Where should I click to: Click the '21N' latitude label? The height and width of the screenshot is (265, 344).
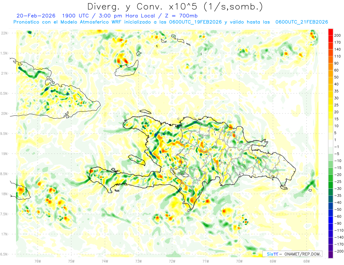(x=4, y=73)
